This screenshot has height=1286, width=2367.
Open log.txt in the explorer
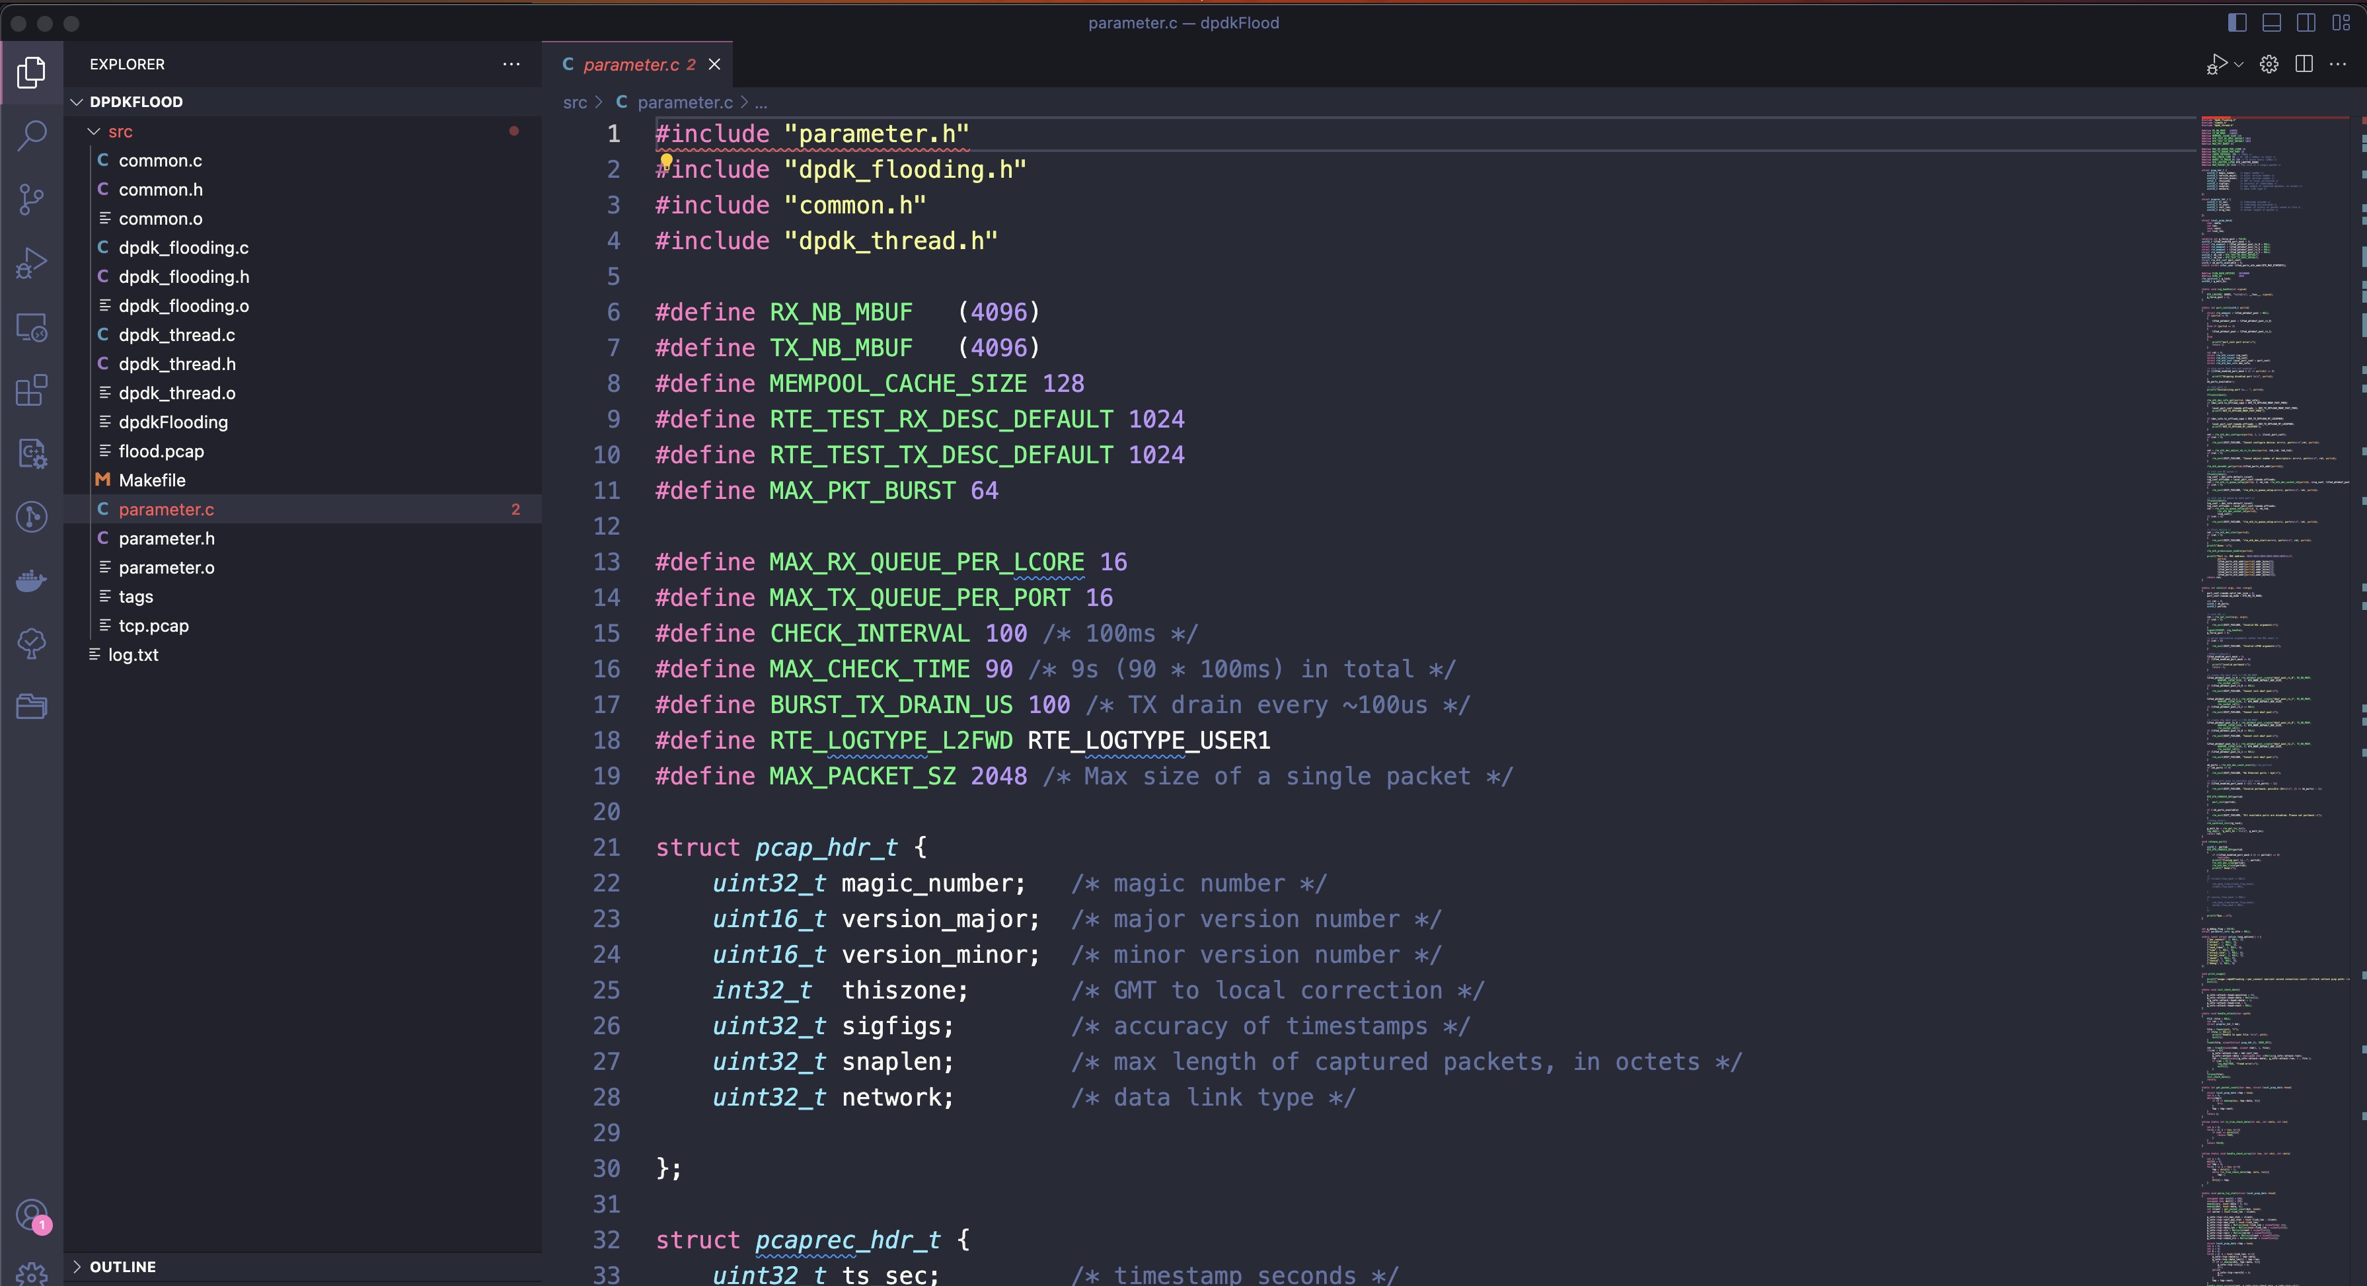302,656
